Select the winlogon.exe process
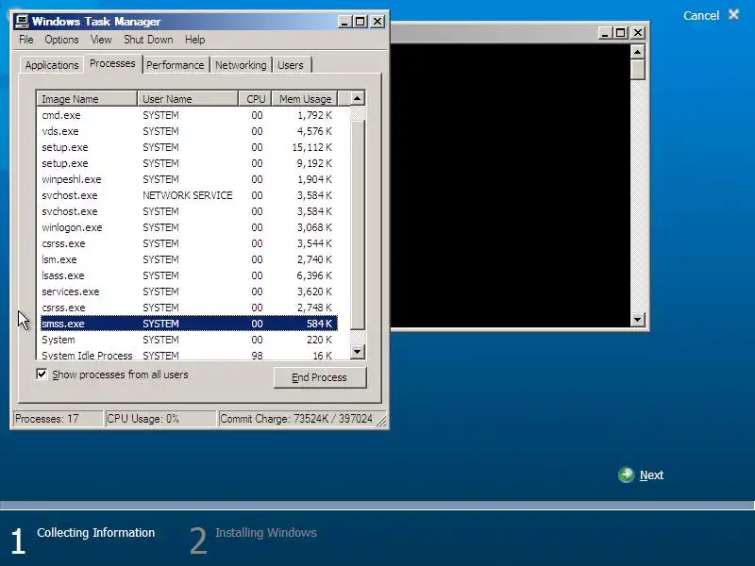Viewport: 755px width, 566px height. [189, 227]
